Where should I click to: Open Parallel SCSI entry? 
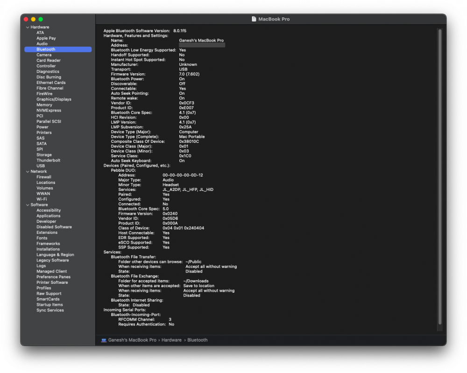pyautogui.click(x=49, y=121)
